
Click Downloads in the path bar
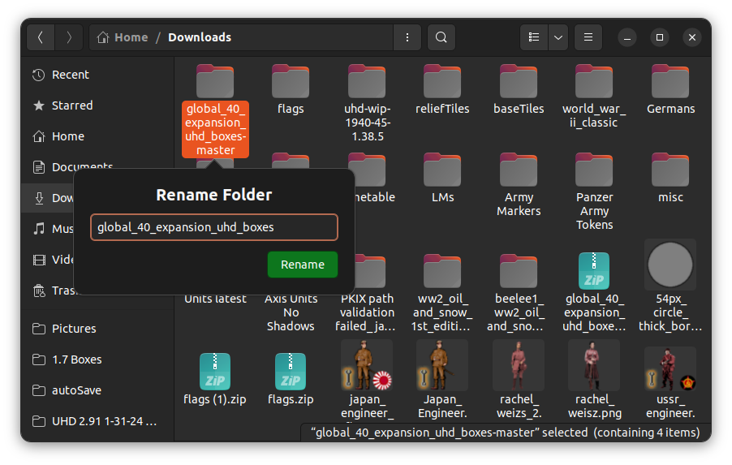[200, 37]
